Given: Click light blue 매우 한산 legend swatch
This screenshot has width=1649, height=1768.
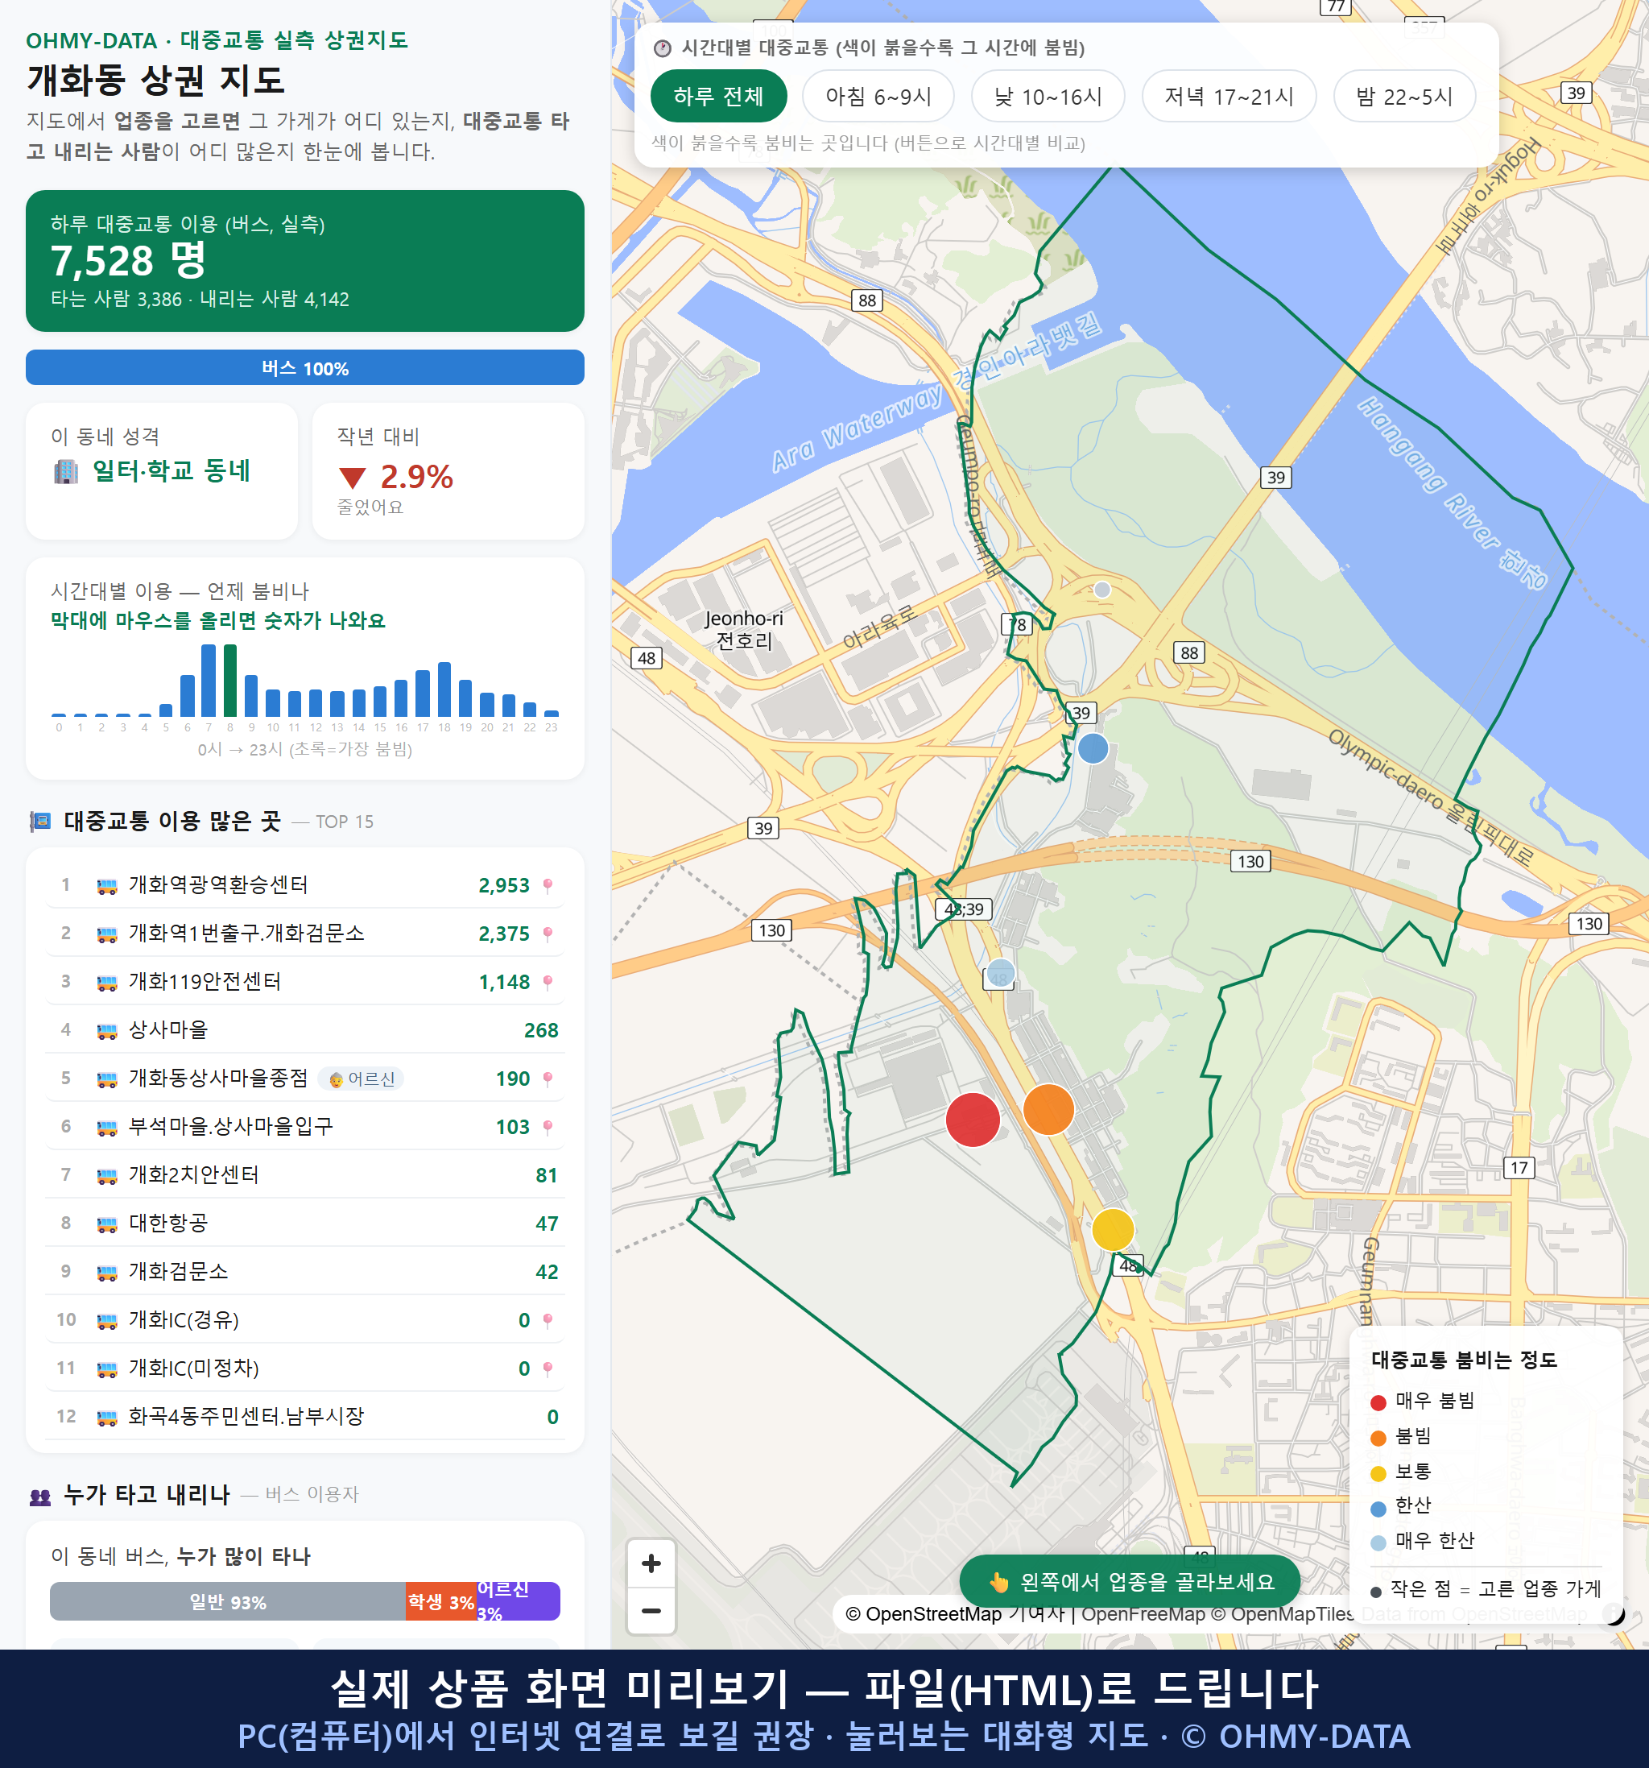Looking at the screenshot, I should click(x=1378, y=1543).
